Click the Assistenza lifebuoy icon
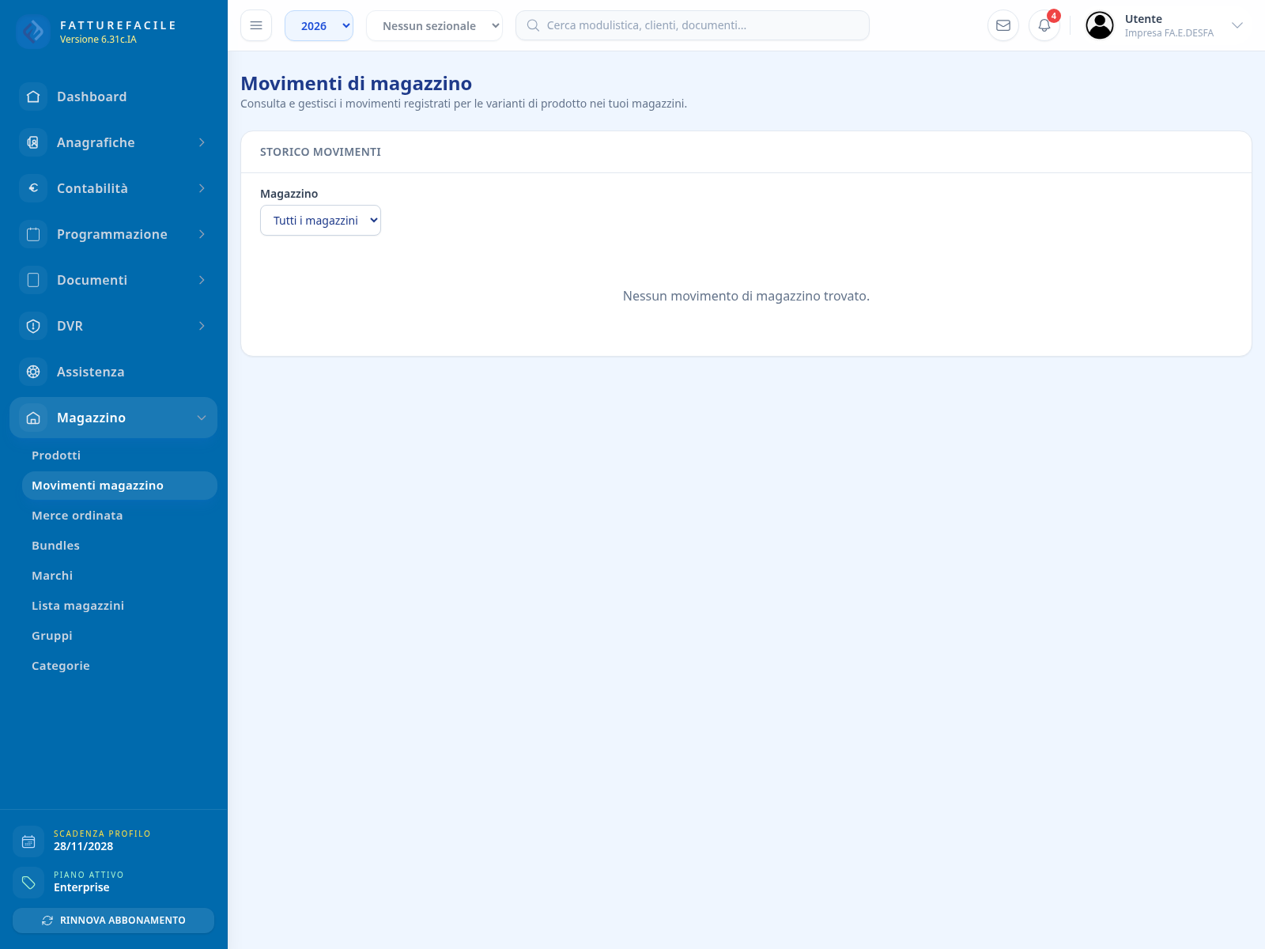The width and height of the screenshot is (1265, 949). [x=33, y=372]
